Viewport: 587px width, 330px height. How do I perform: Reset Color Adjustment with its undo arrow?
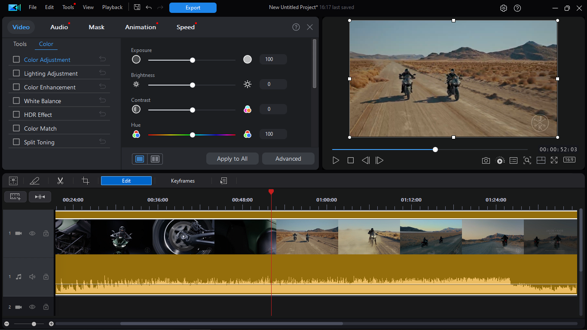[102, 59]
